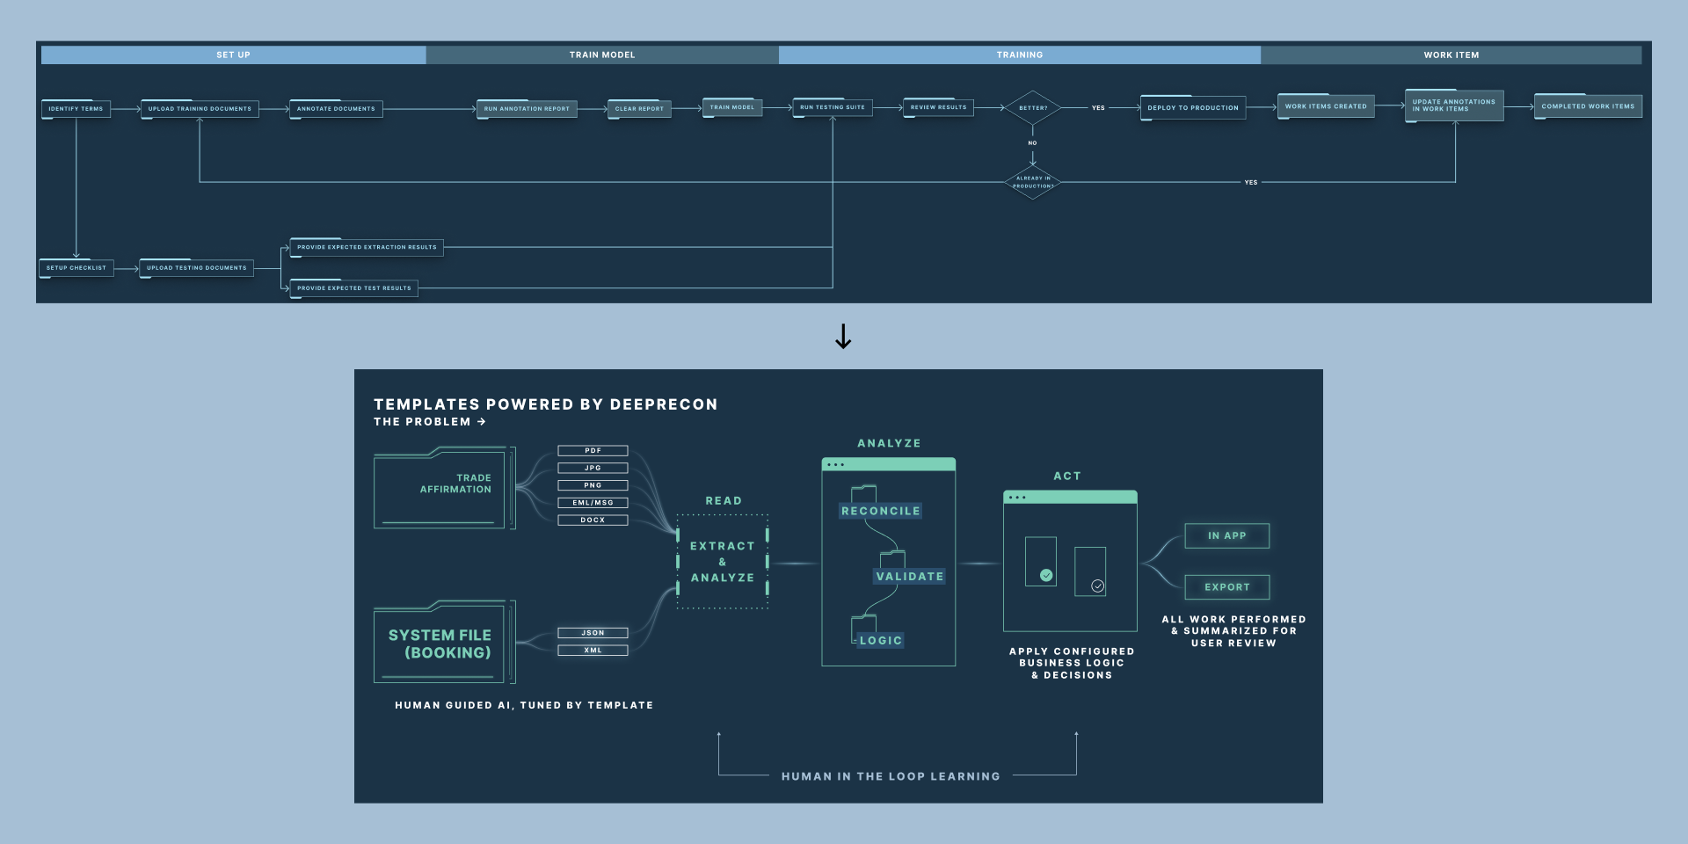Click the document icon with outlined checkmark
1688x844 pixels.
[x=1090, y=571]
